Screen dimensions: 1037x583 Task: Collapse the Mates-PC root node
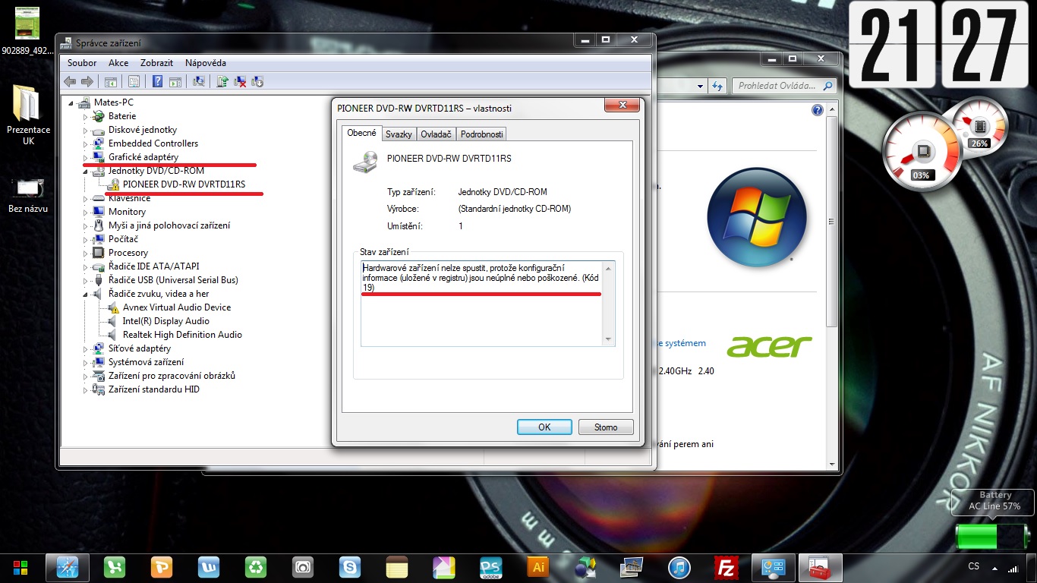(71, 102)
